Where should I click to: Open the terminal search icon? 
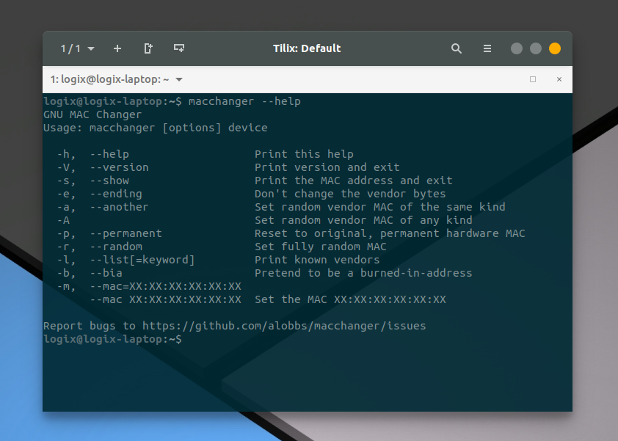click(457, 48)
